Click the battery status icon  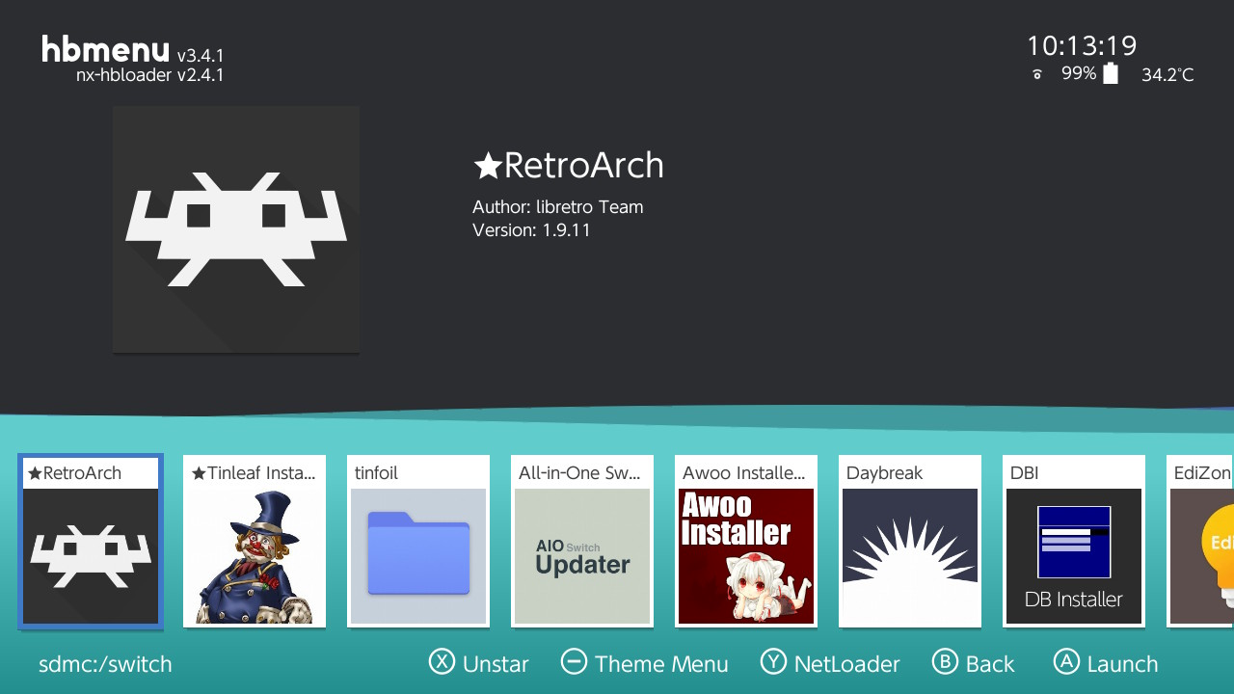1111,74
